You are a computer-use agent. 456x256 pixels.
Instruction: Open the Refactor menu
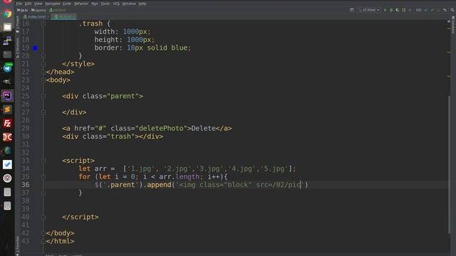tap(81, 4)
